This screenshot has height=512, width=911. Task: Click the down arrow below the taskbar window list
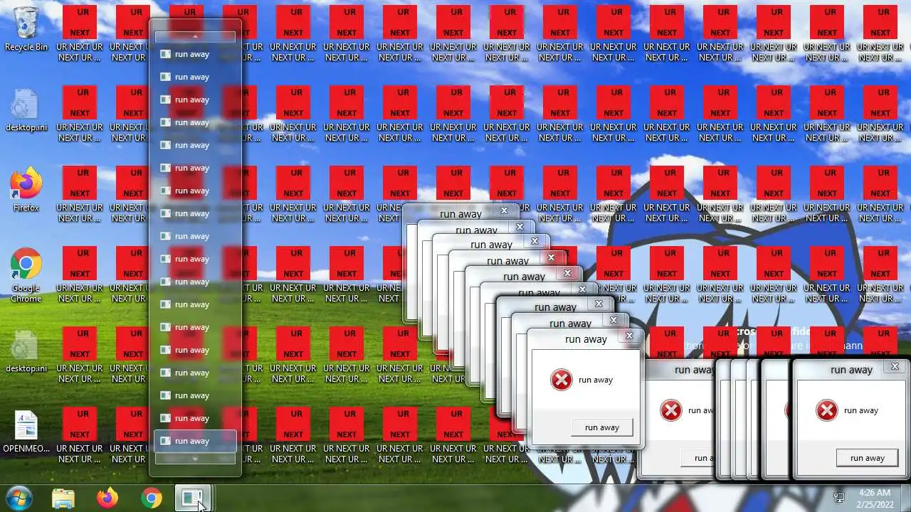click(195, 459)
